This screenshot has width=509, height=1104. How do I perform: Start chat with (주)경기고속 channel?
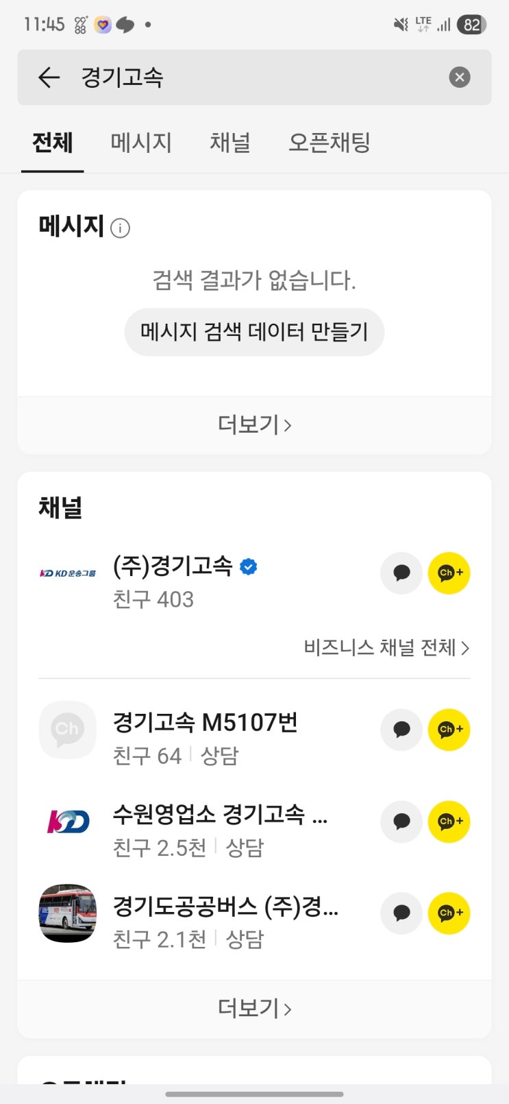[x=401, y=573]
